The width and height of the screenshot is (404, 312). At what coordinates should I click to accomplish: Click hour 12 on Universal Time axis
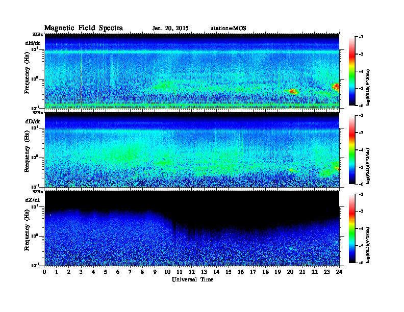coord(192,272)
